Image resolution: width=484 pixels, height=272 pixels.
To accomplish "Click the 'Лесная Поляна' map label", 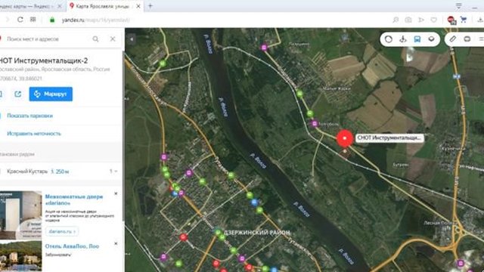I will pos(440,223).
